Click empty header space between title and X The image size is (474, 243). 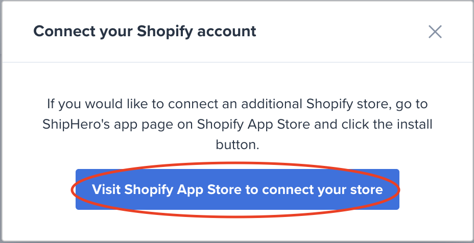tap(342, 32)
